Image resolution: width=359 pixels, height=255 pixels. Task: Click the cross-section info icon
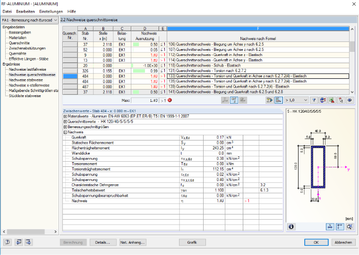pos(291,227)
